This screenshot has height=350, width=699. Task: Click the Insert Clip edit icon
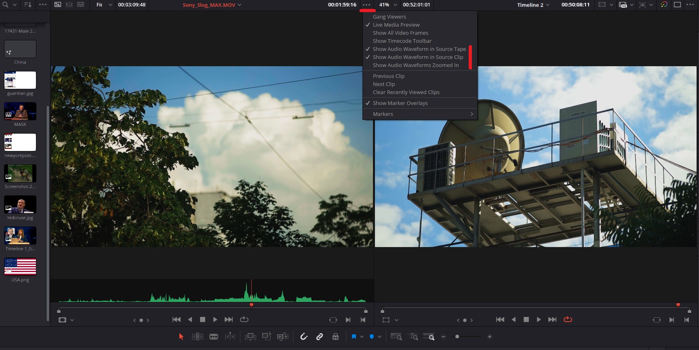251,337
